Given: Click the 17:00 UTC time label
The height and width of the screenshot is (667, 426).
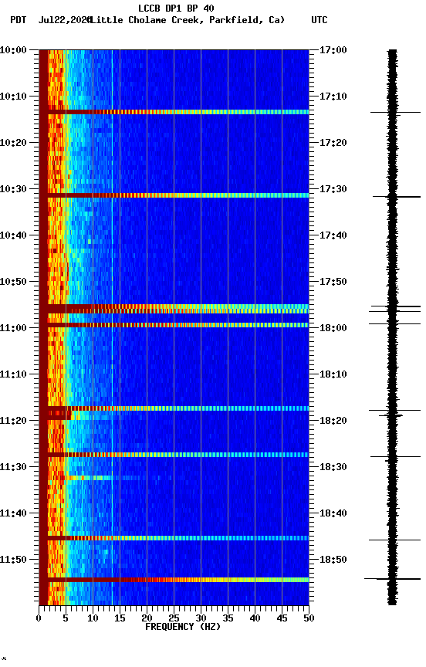Looking at the screenshot, I should click(333, 50).
